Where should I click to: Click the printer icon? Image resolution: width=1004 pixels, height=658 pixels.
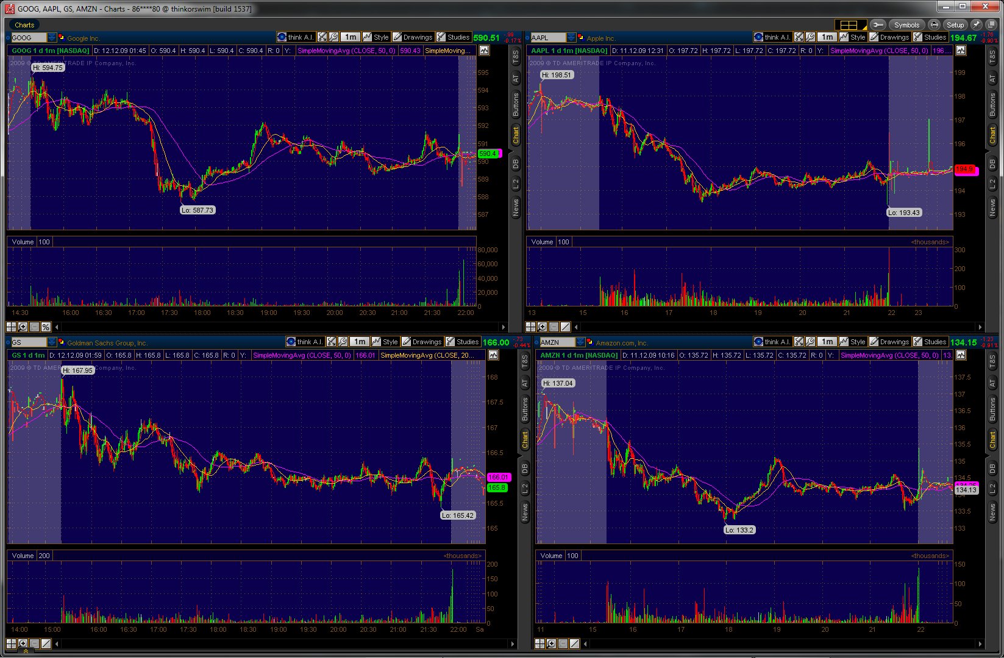click(934, 25)
